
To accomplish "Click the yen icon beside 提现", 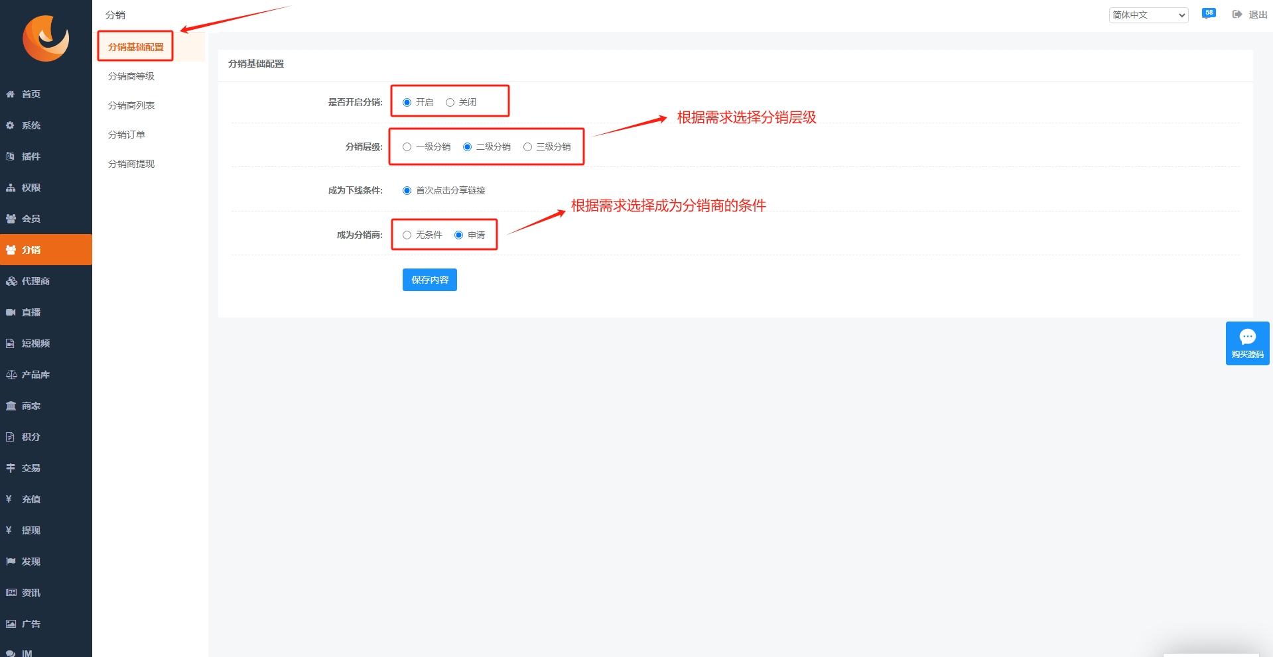I will pyautogui.click(x=9, y=530).
